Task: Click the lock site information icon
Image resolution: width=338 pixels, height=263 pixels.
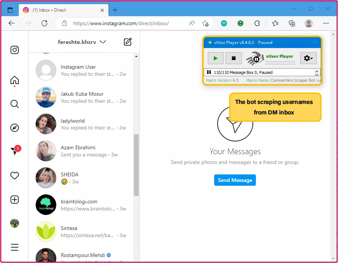Action: click(65, 23)
